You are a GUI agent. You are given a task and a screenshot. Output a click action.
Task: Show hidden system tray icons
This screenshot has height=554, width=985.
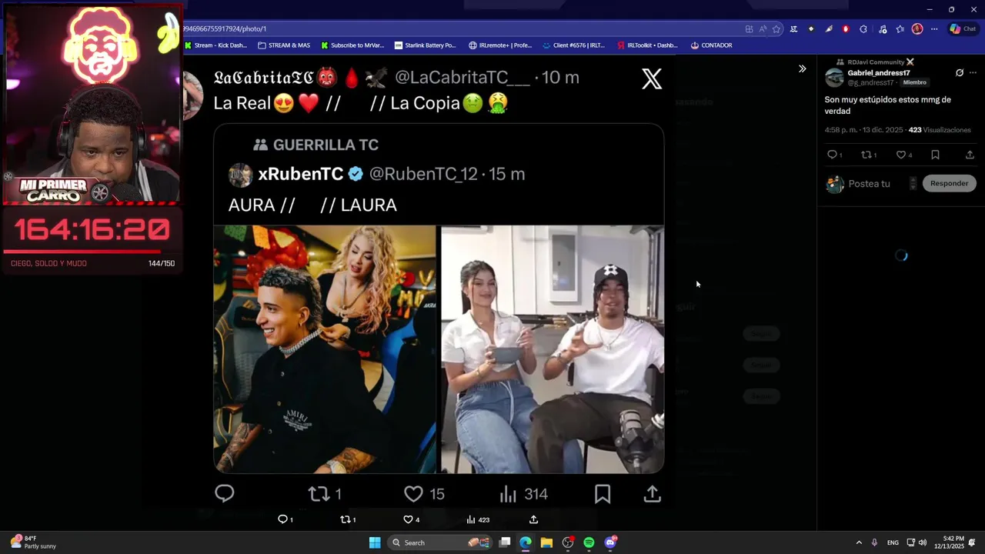pos(859,542)
